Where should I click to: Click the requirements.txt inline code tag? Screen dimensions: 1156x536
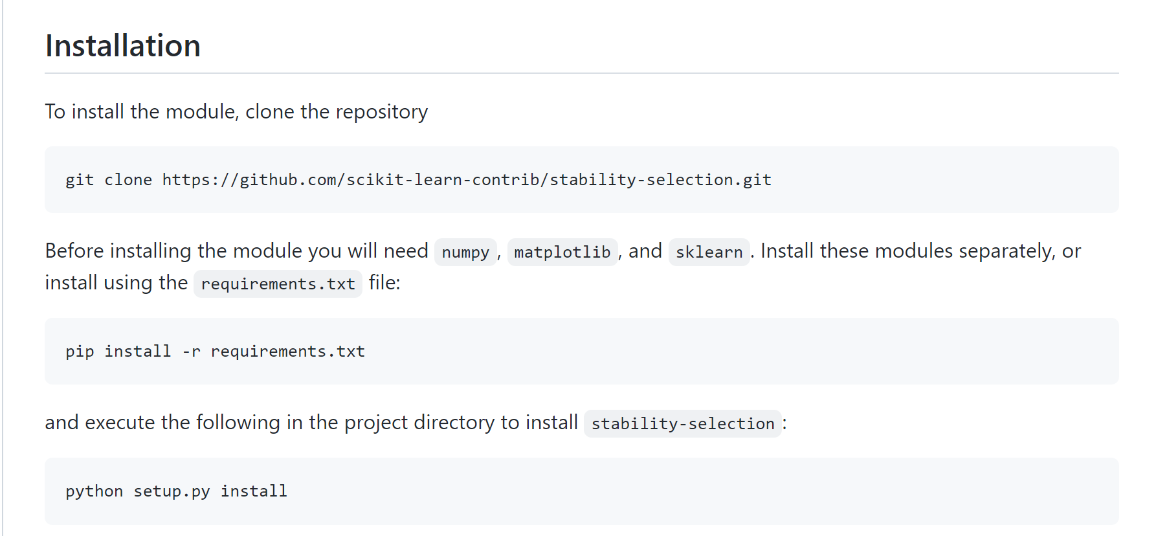pyautogui.click(x=278, y=284)
